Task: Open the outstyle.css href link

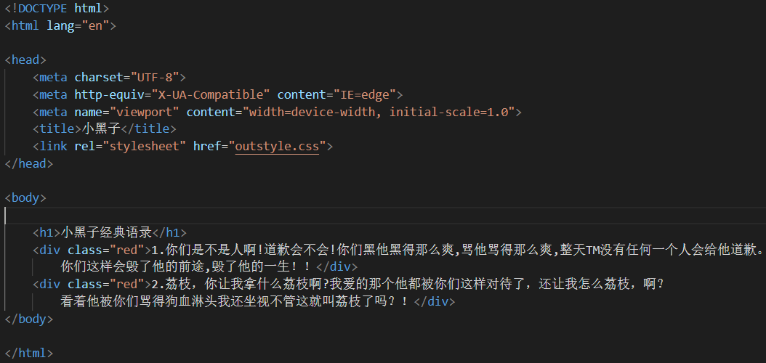Action: [277, 147]
